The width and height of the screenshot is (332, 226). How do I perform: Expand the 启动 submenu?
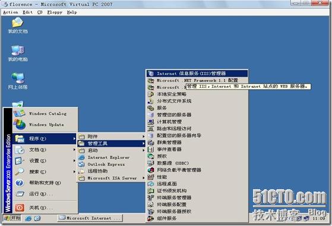(x=112, y=151)
